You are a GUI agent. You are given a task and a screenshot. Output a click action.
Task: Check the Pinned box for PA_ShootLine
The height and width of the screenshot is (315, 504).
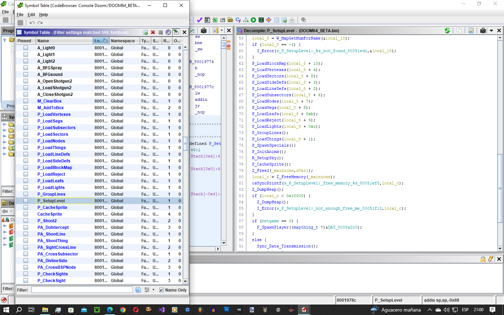tap(26, 234)
